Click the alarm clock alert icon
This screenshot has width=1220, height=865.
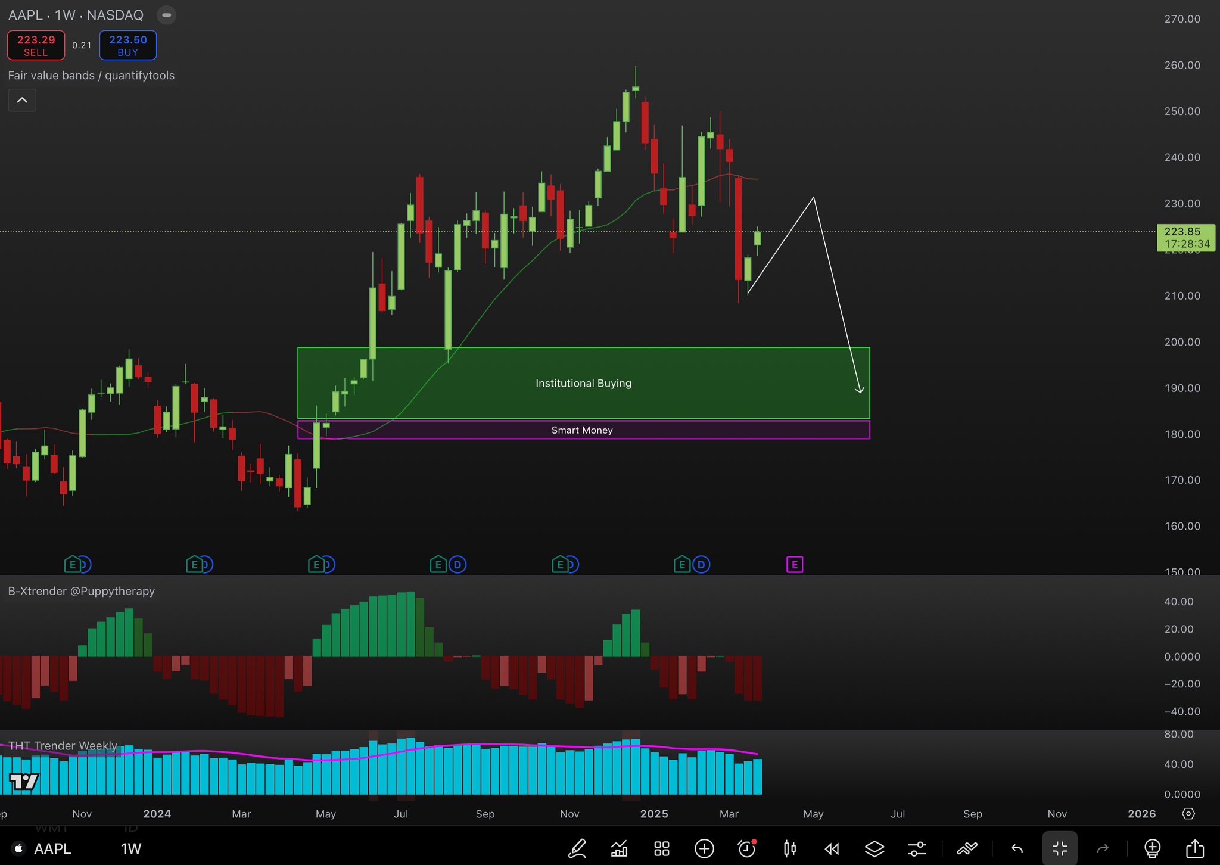pos(746,848)
